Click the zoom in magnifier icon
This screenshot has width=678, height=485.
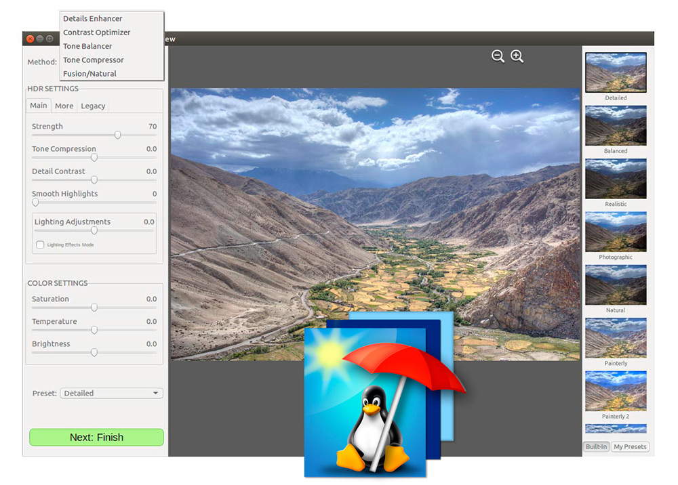click(517, 57)
